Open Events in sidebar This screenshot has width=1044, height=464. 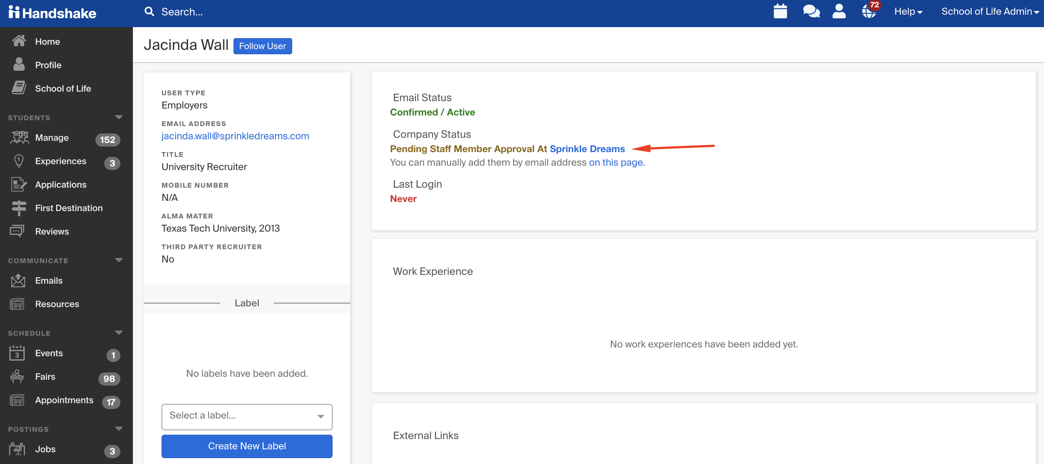click(x=49, y=353)
